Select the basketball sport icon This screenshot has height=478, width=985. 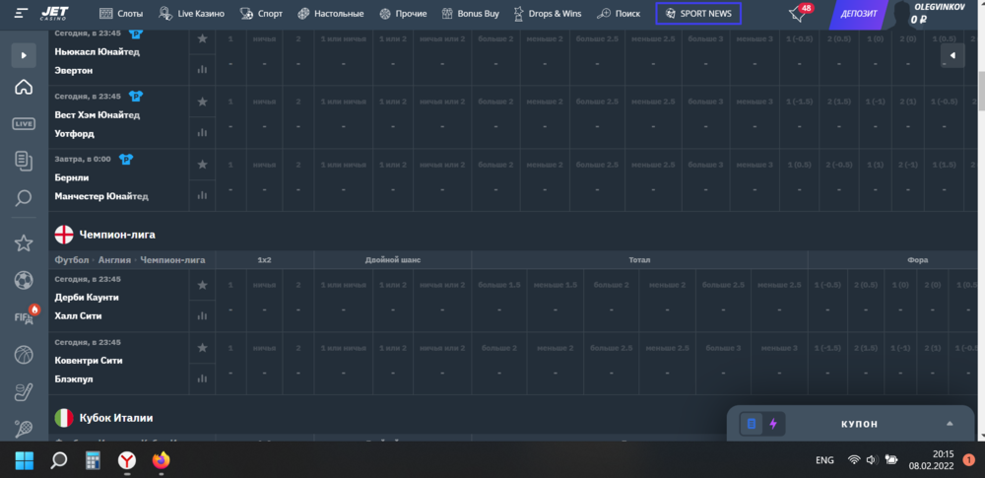pos(24,354)
